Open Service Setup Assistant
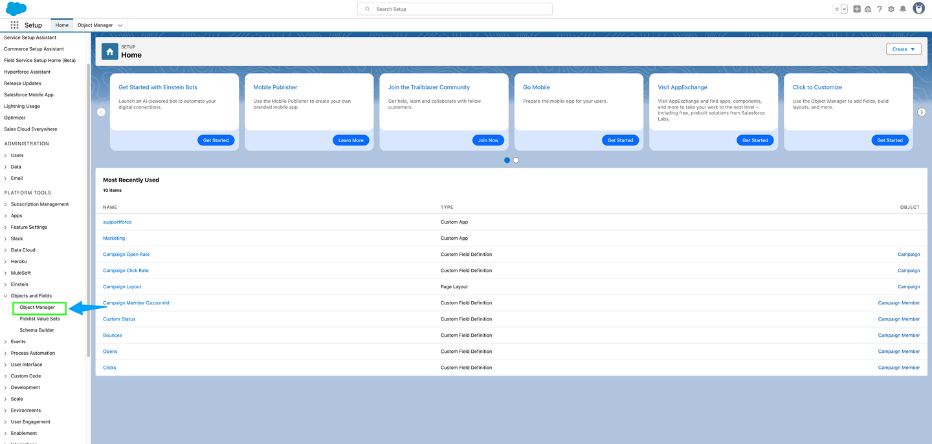932x444 pixels. 30,37
